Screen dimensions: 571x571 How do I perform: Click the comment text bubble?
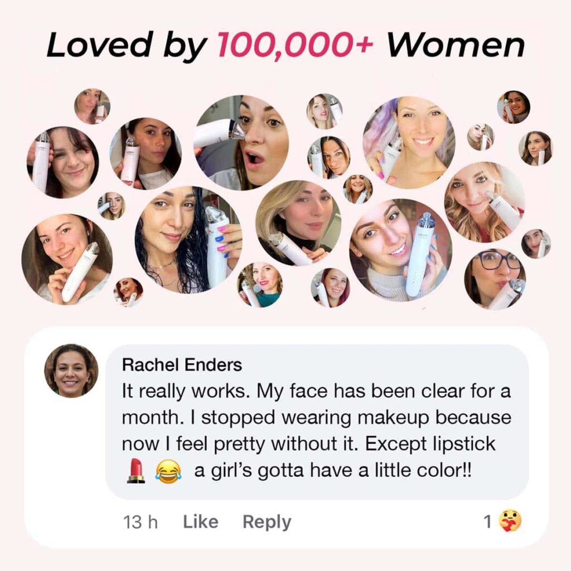tap(317, 422)
